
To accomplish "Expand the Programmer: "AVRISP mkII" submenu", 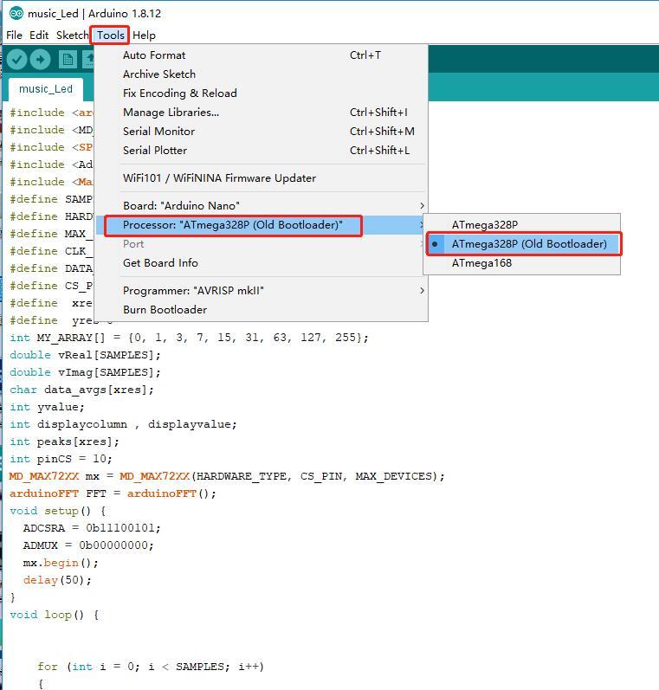I will click(x=261, y=291).
